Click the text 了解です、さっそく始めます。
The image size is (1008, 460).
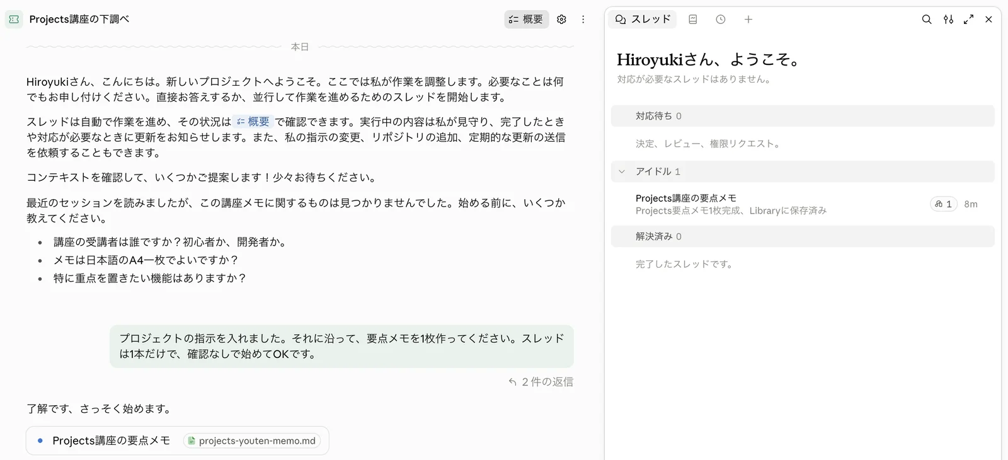pyautogui.click(x=100, y=409)
